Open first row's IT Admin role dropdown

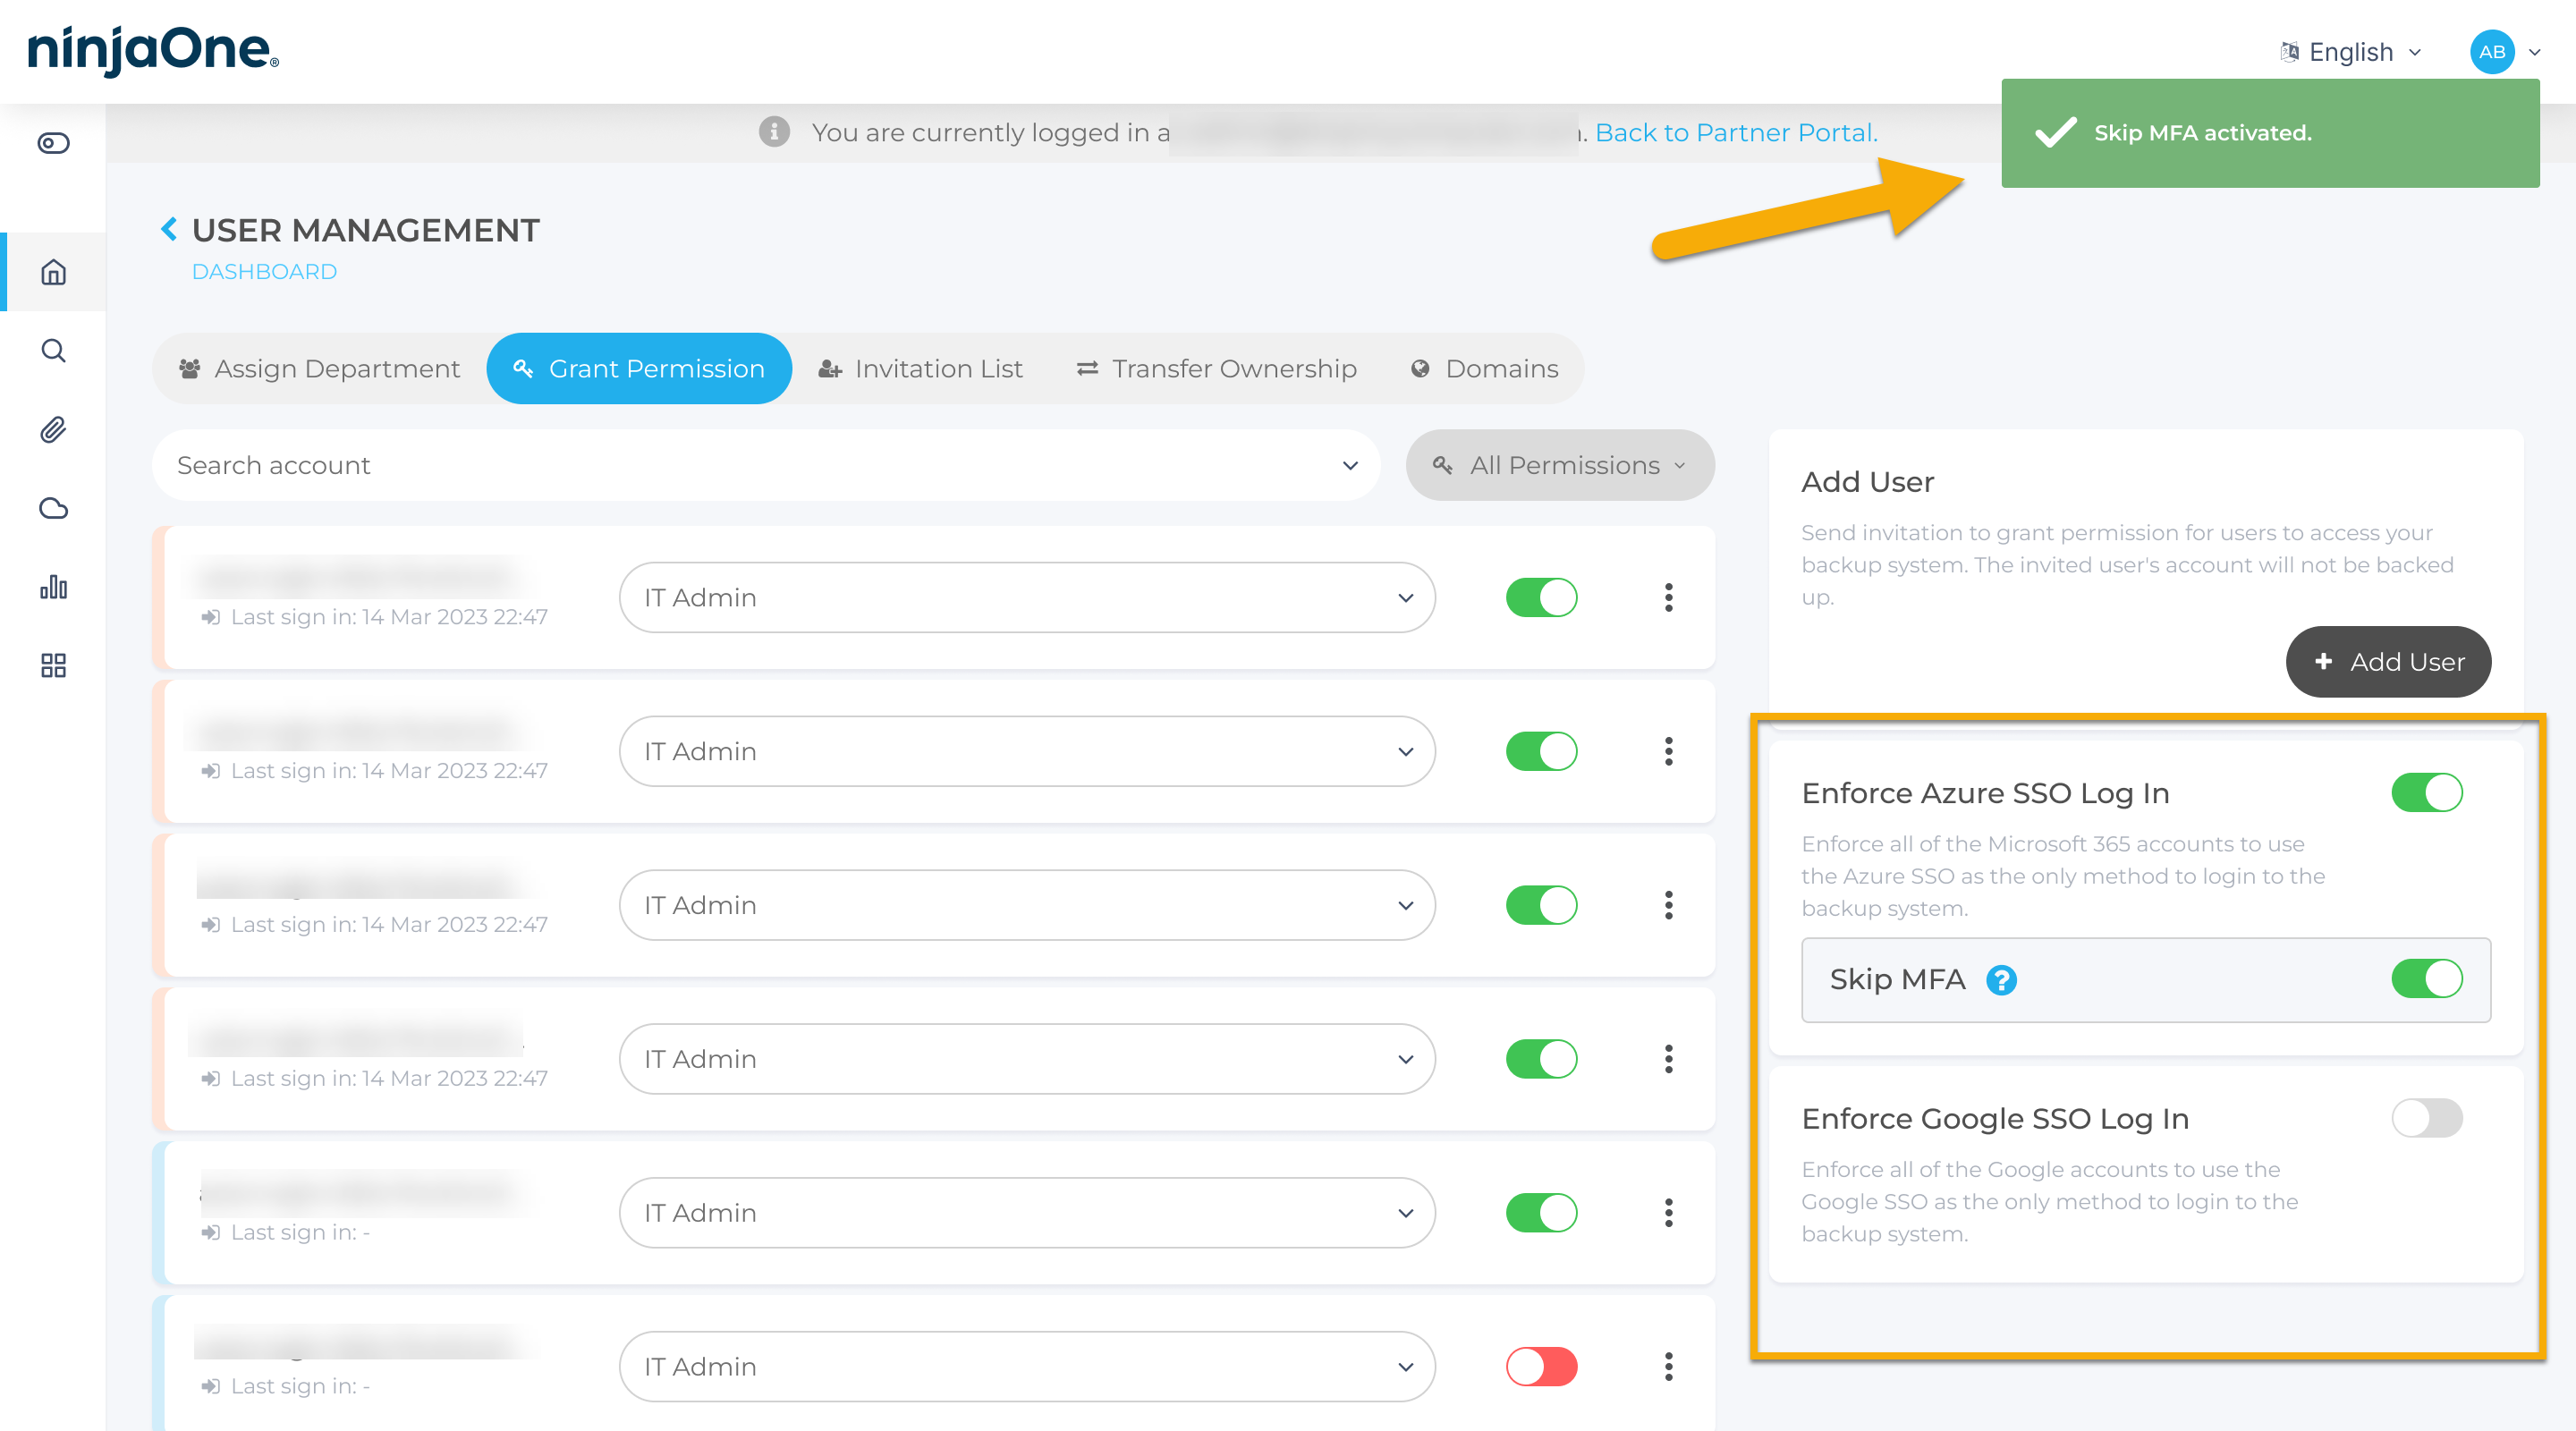pos(1027,597)
